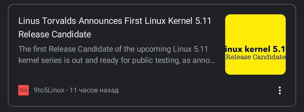The image size is (304, 112).
Task: Click the 9to5Linux source name
Action: [49, 90]
